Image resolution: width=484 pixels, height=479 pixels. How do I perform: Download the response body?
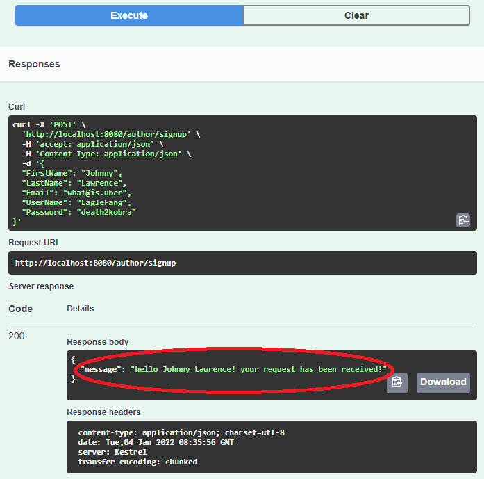click(443, 382)
